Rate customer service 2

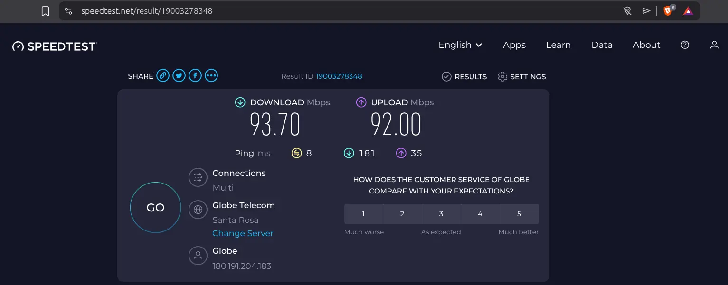[x=402, y=214]
